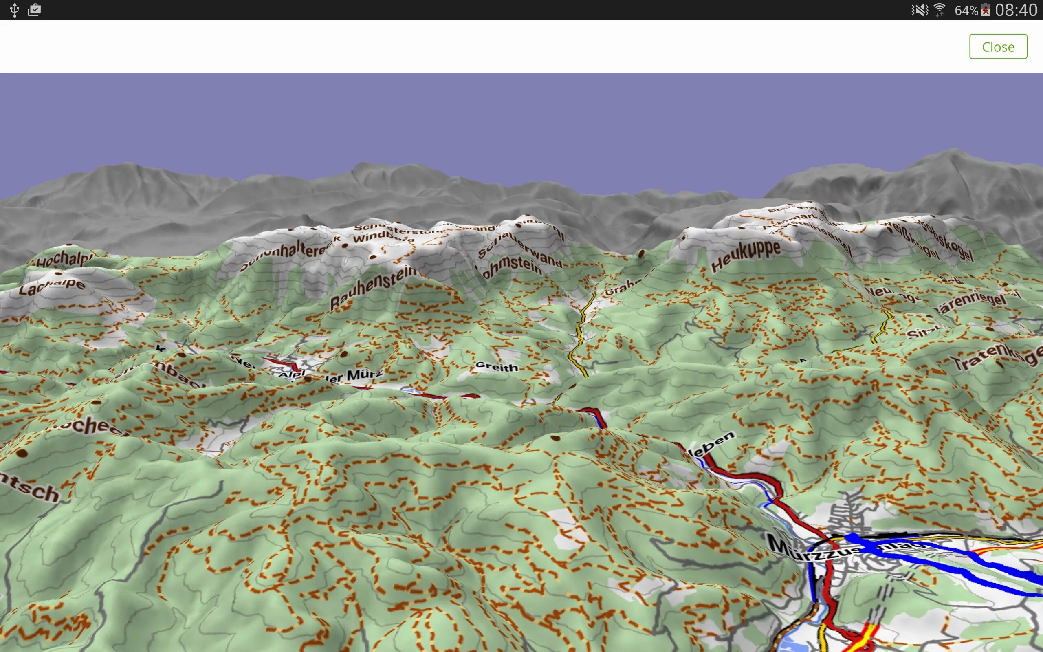The width and height of the screenshot is (1043, 652).
Task: Tap the Greith village label
Action: coord(497,367)
